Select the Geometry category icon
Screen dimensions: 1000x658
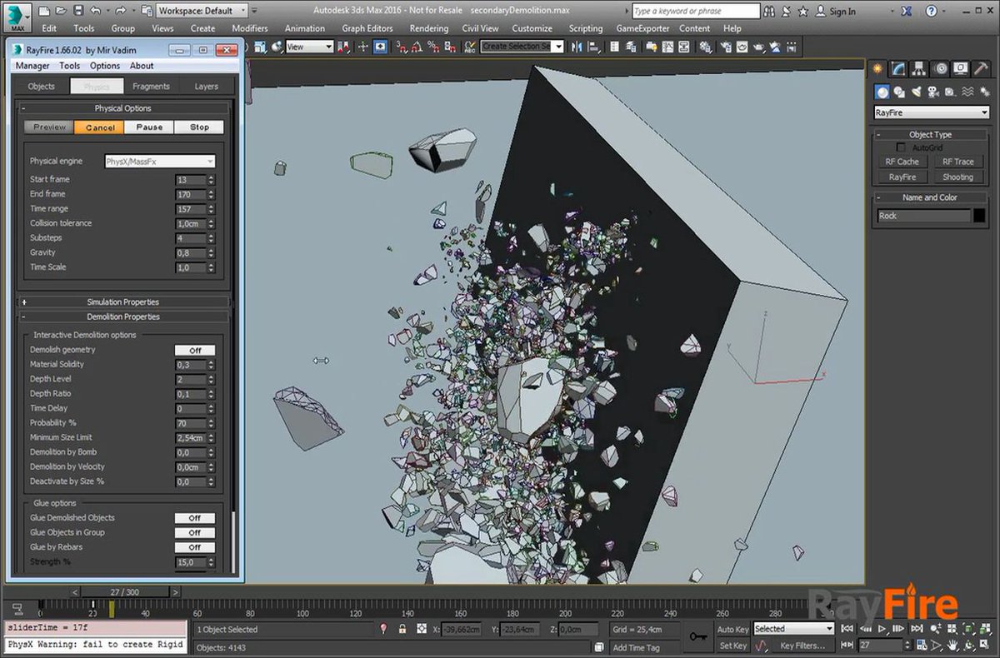click(882, 92)
